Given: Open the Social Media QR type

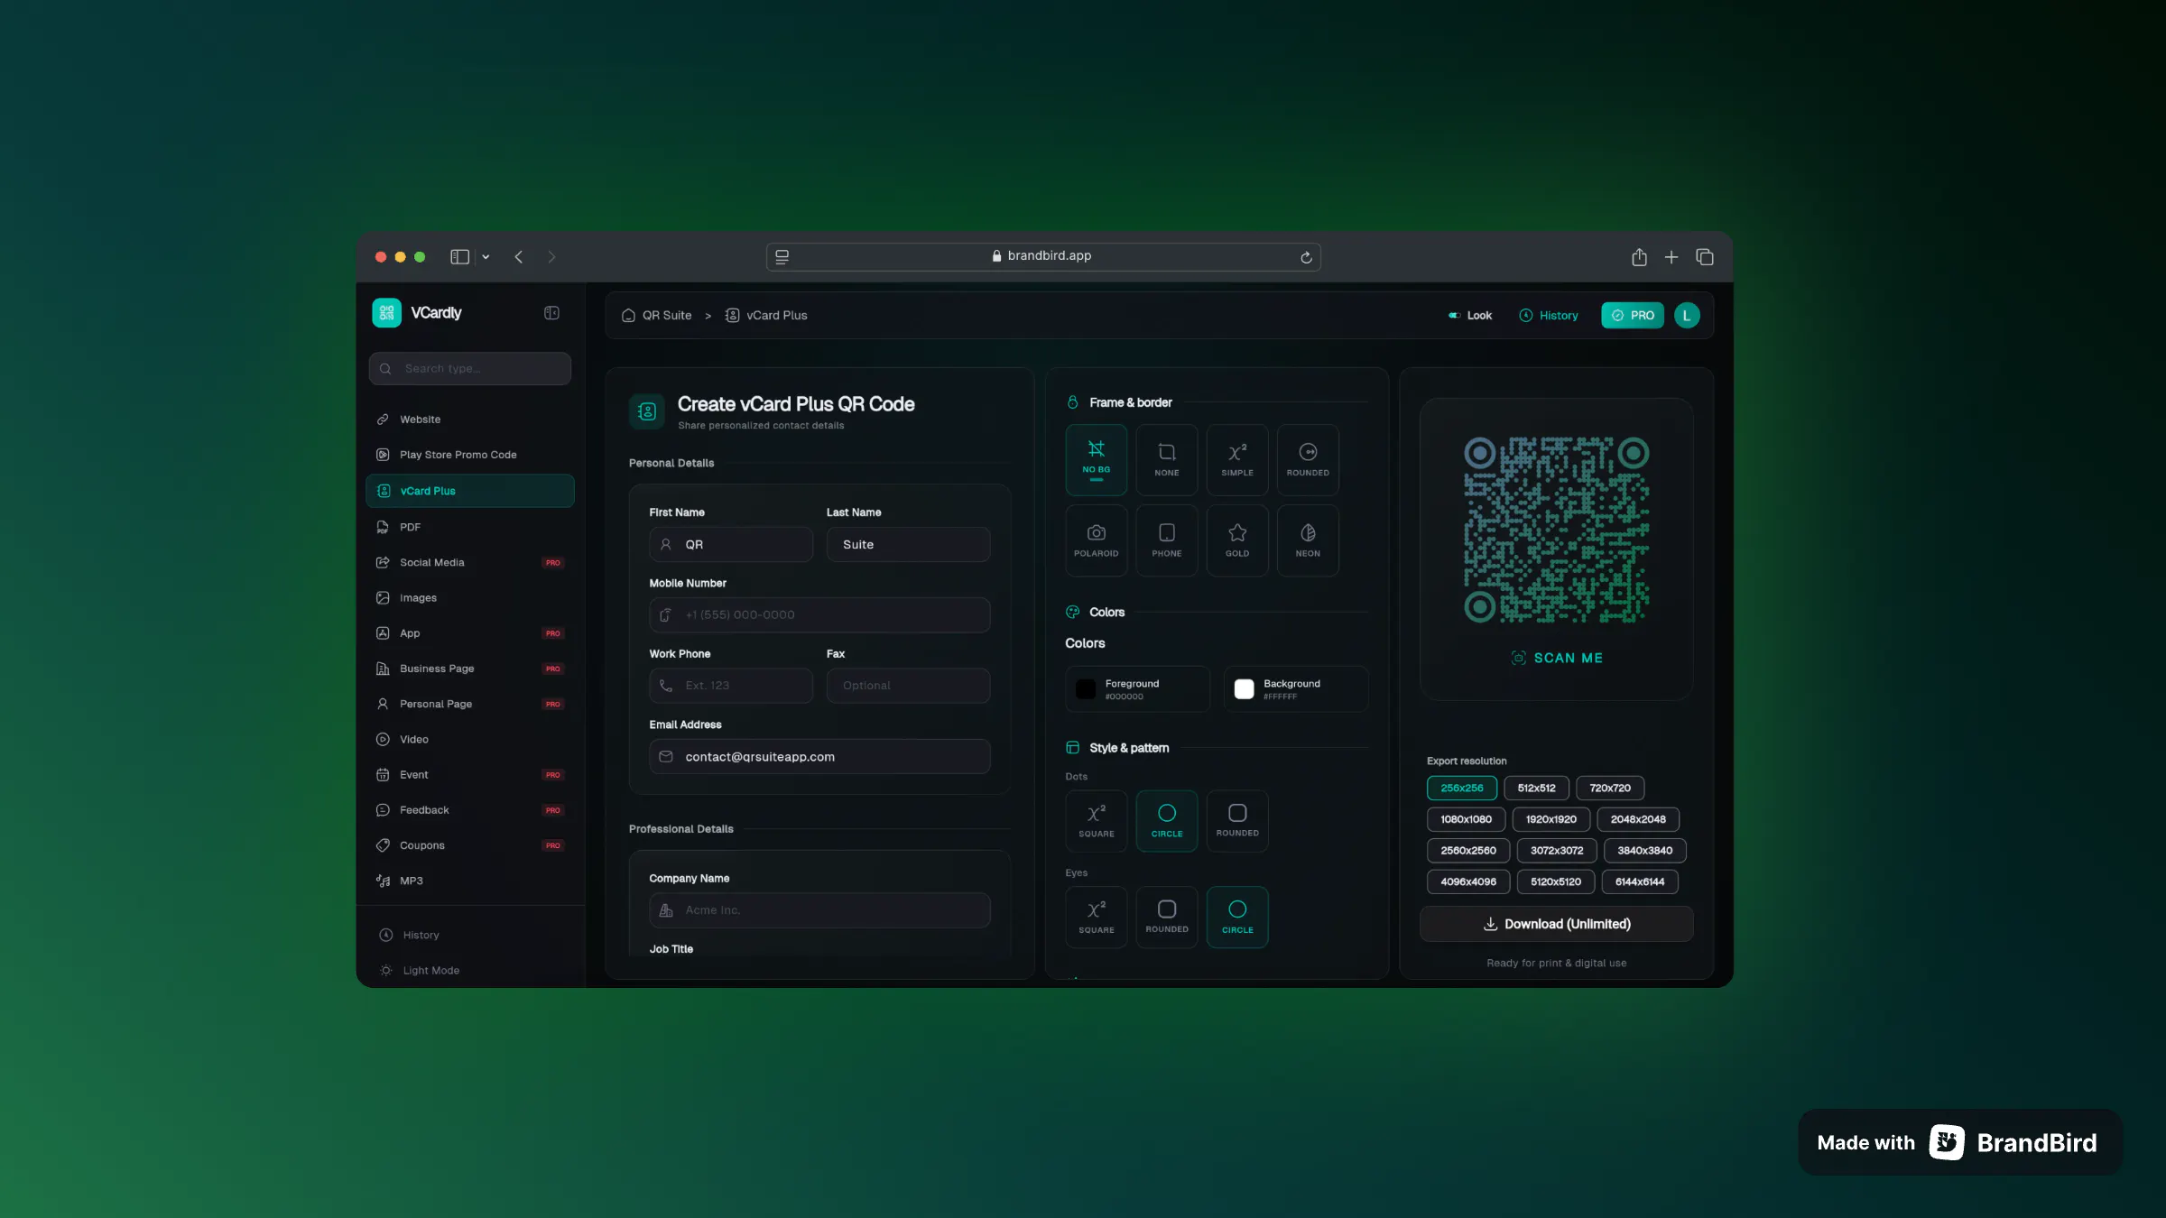Looking at the screenshot, I should 470,562.
